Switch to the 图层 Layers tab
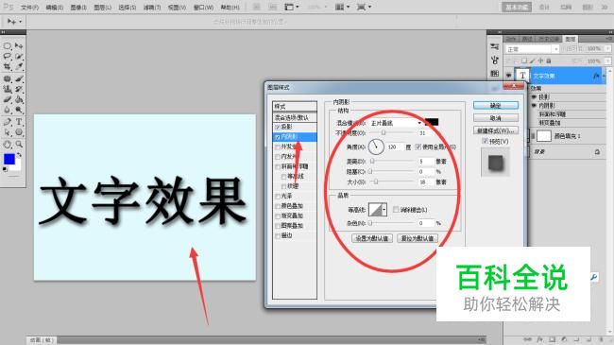 [x=571, y=39]
